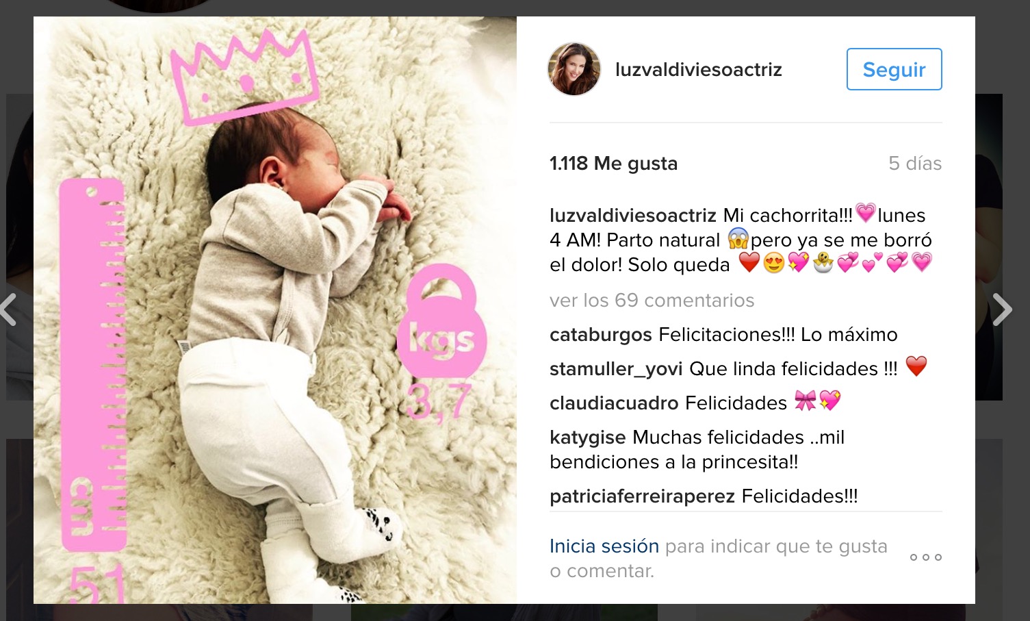Click the pink cm ruler sticker
This screenshot has width=1030, height=621.
[x=92, y=365]
